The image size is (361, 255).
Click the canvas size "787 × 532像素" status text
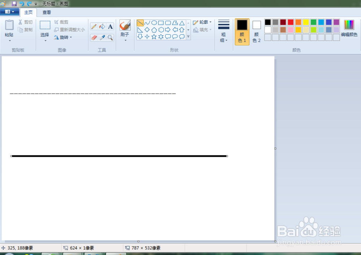click(146, 248)
